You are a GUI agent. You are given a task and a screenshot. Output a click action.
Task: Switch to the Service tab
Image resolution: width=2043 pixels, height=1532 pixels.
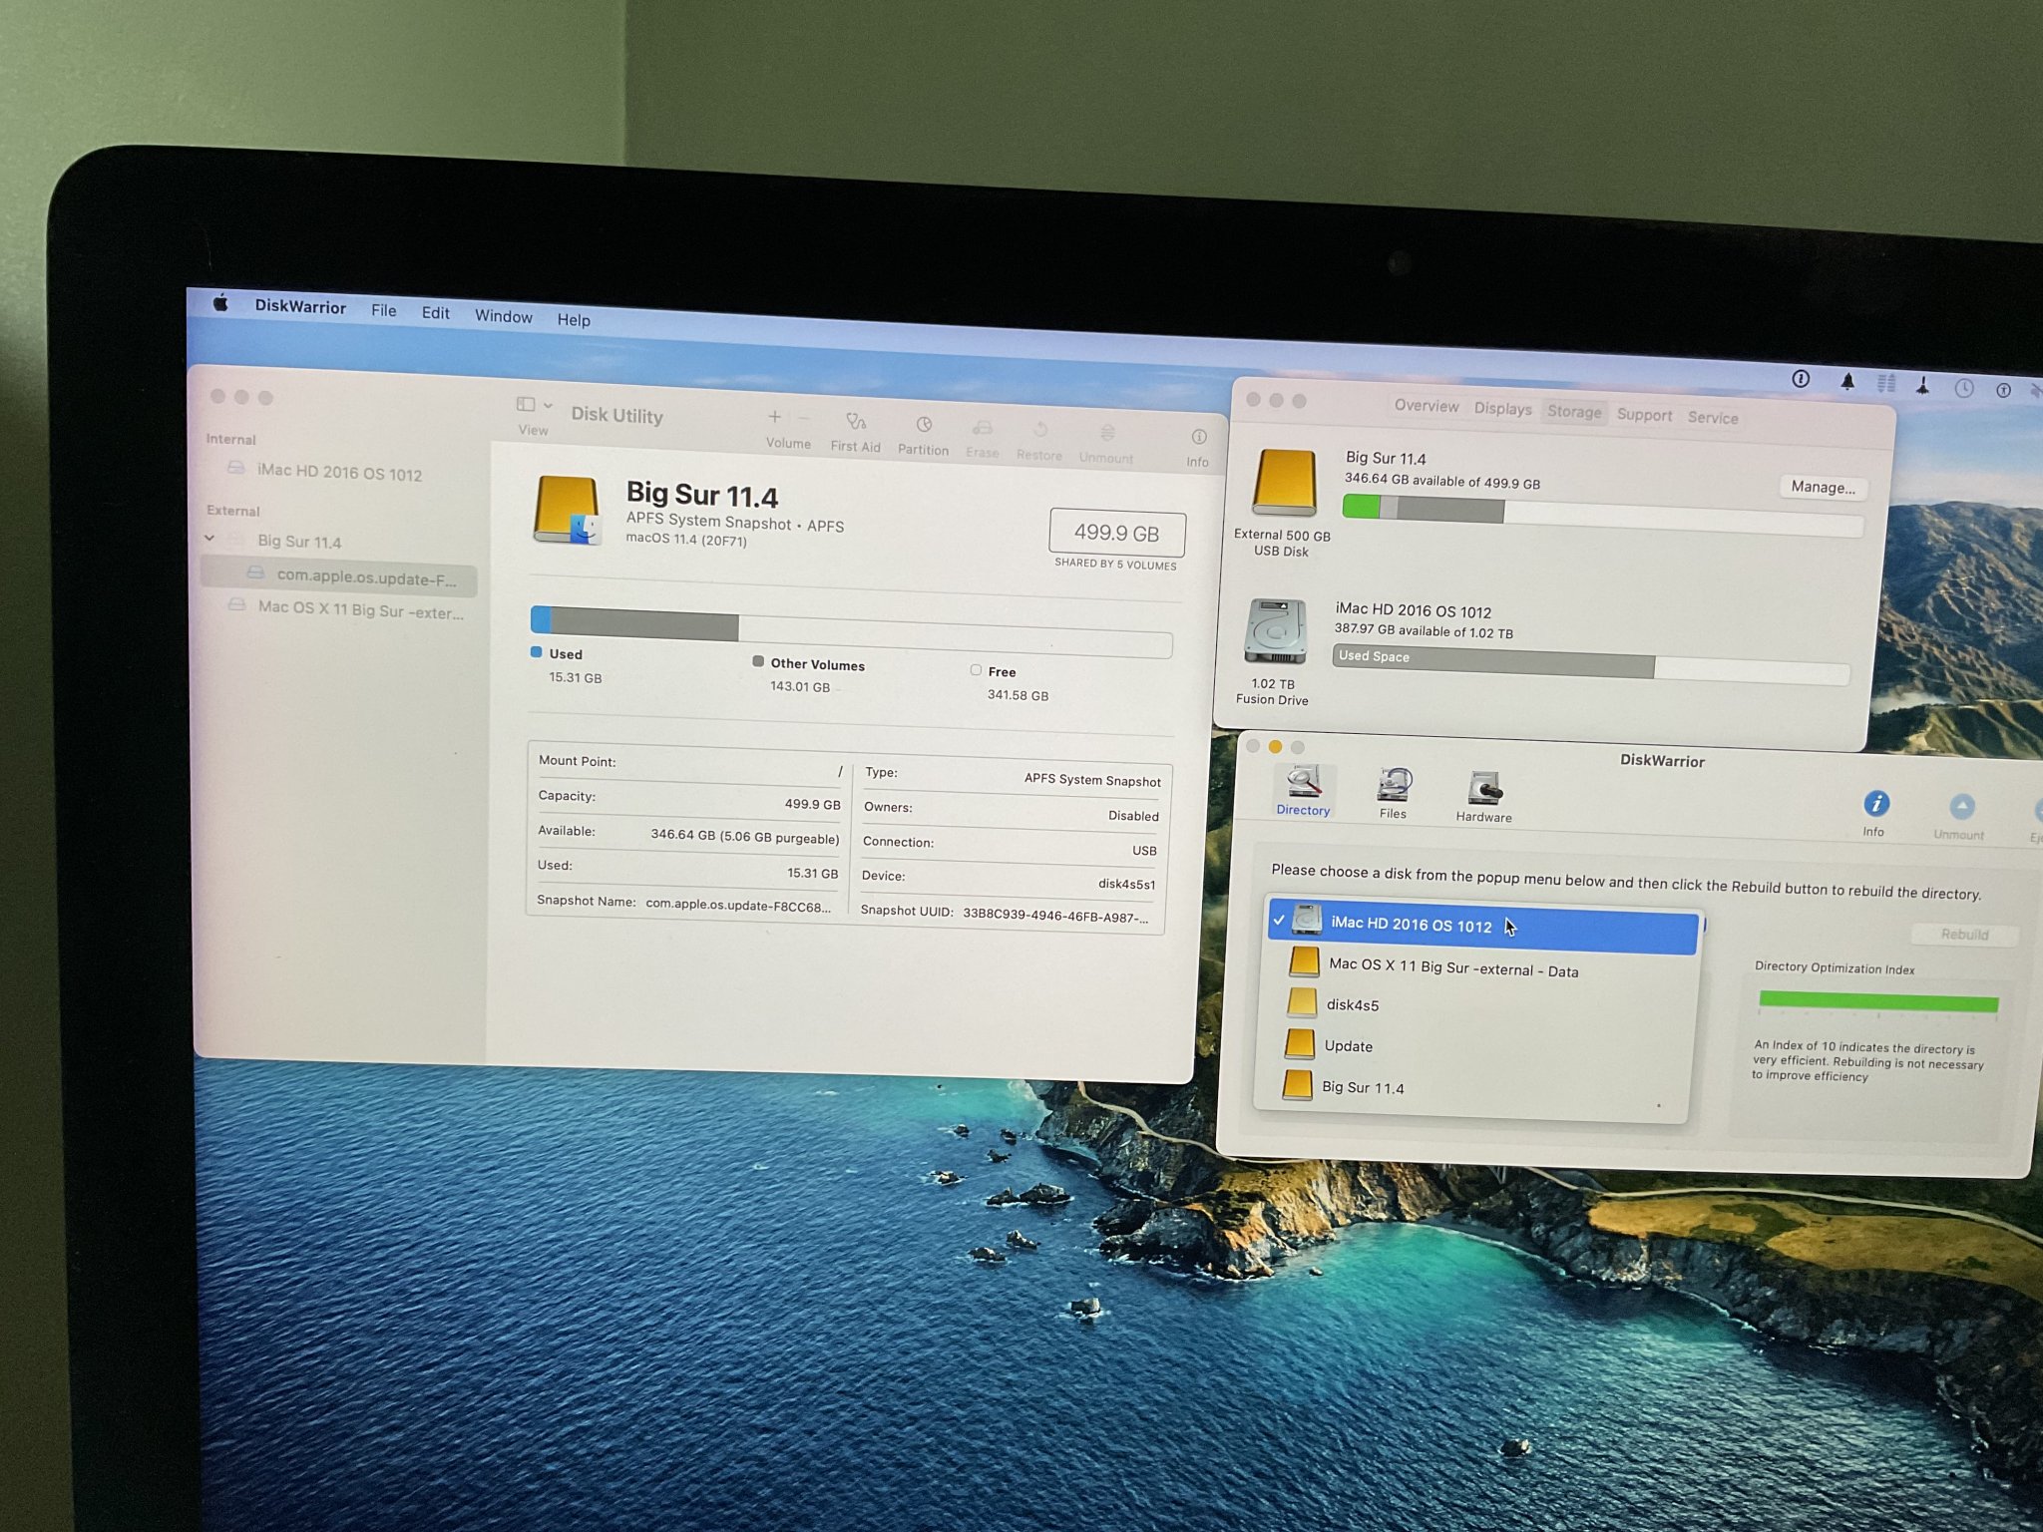click(1713, 418)
